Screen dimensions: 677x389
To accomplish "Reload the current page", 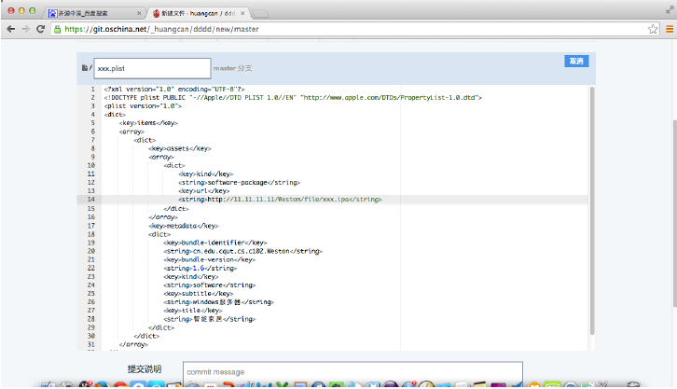I will pyautogui.click(x=41, y=30).
